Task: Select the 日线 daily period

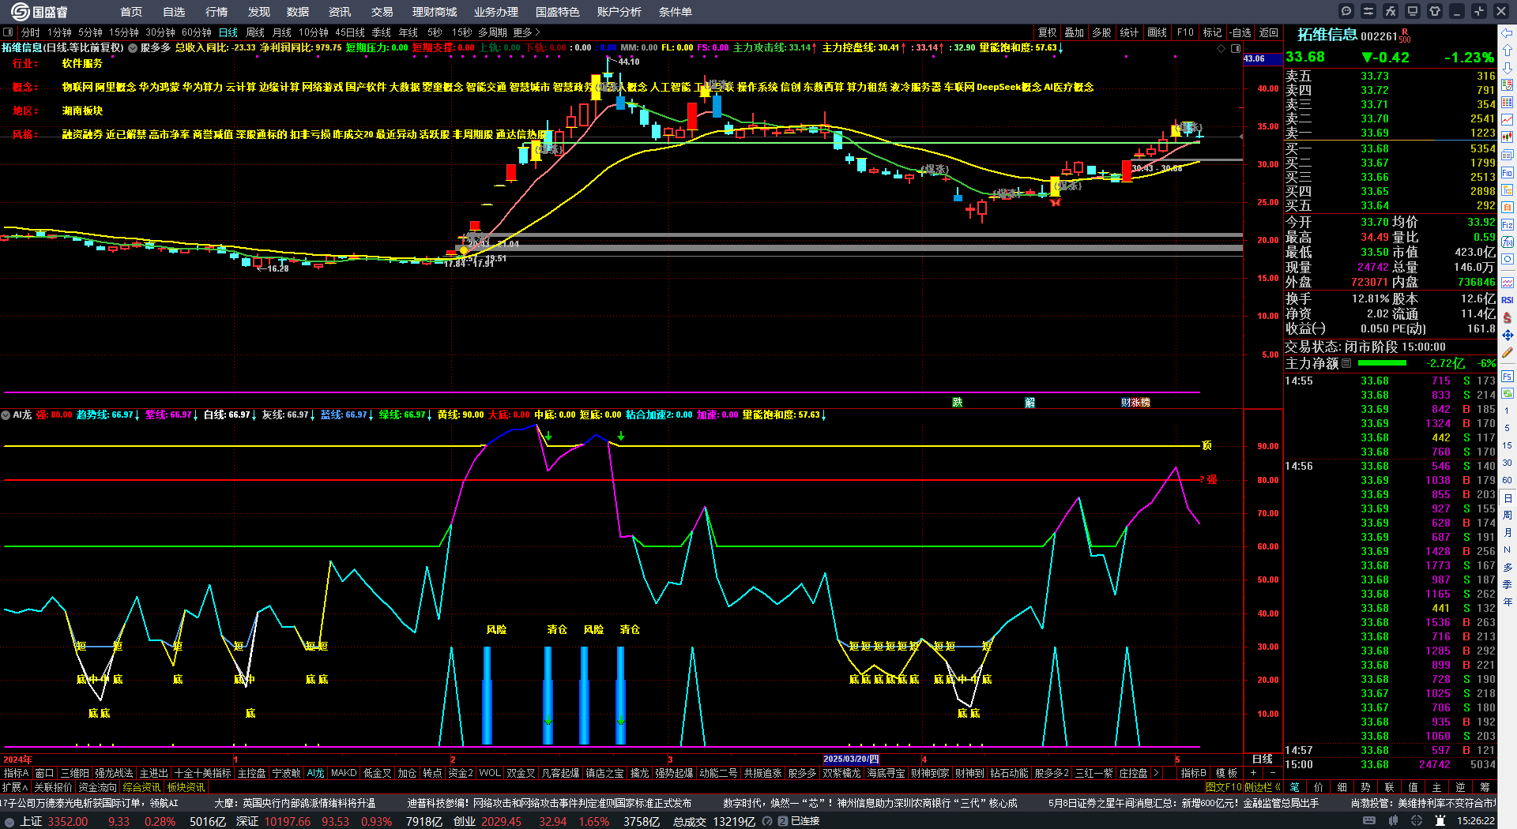Action: [228, 32]
